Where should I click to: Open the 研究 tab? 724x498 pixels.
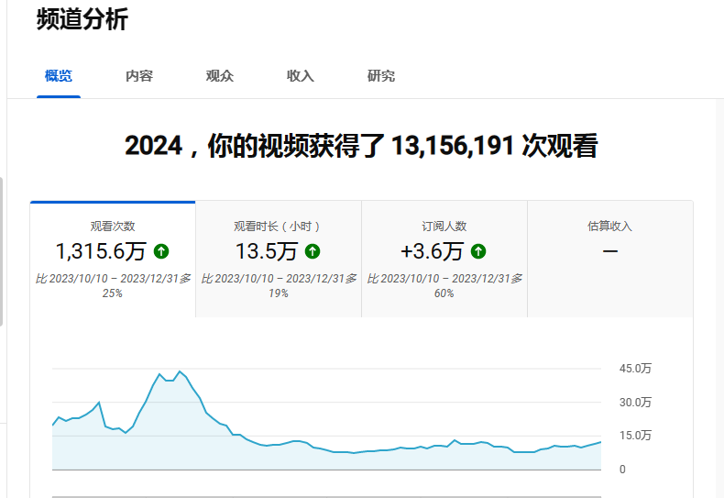(381, 76)
